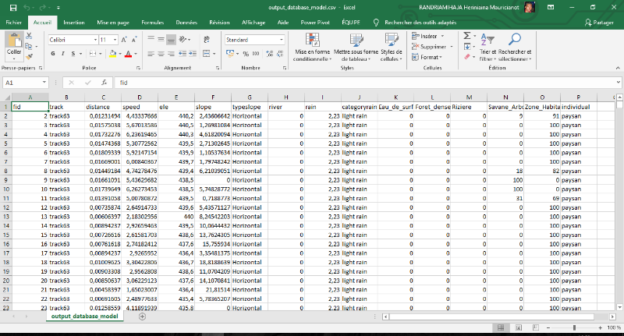624x336 pixels.
Task: Click the percent style icon
Action: click(x=246, y=54)
